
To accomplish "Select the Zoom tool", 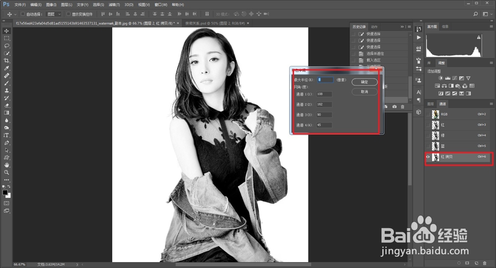I will [6, 172].
